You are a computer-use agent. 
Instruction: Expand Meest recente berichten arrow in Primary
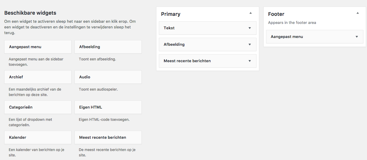(x=250, y=61)
